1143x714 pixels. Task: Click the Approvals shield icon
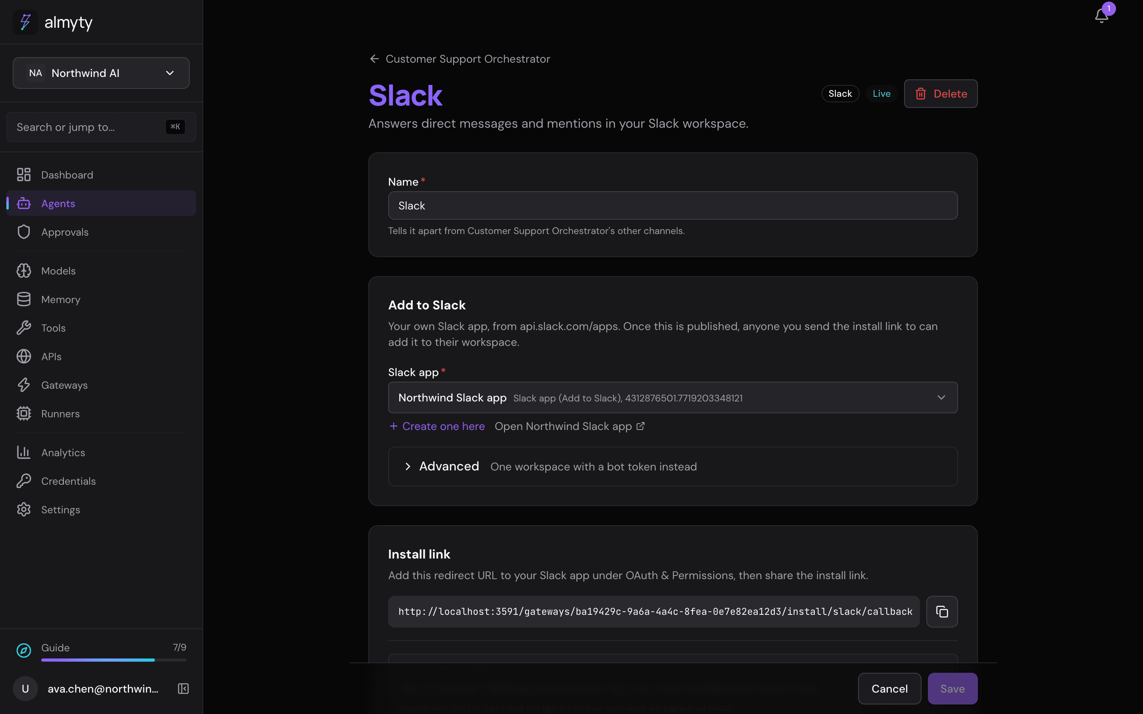coord(24,232)
